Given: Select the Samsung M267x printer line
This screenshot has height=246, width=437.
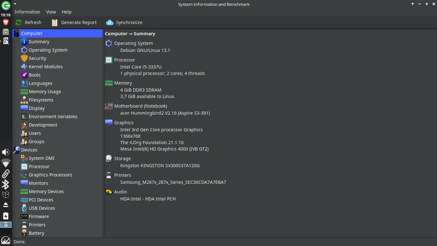Looking at the screenshot, I should [173, 182].
